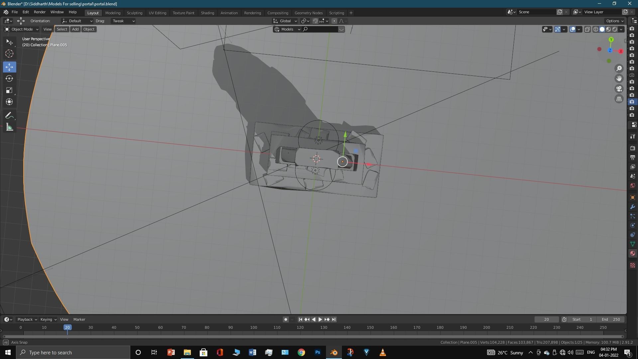
Task: Toggle camera view with the camera icon
Action: 619,89
